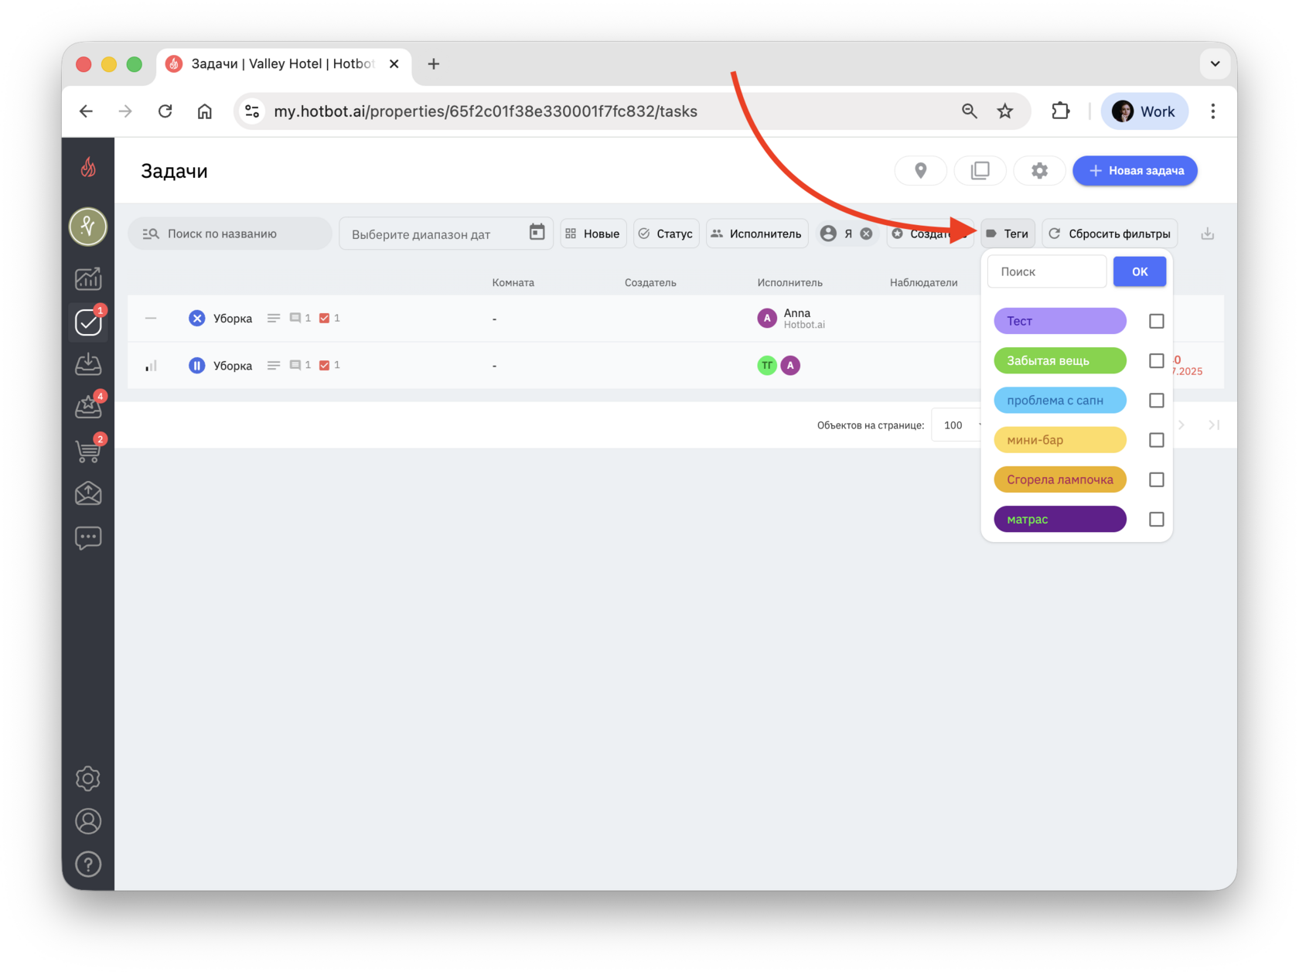Check the Тест tag checkbox

(x=1156, y=321)
